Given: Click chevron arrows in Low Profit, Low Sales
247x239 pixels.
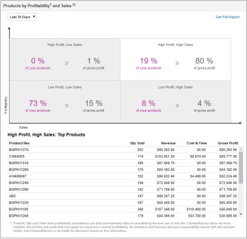Looking at the screenshot, I should pos(66,106).
